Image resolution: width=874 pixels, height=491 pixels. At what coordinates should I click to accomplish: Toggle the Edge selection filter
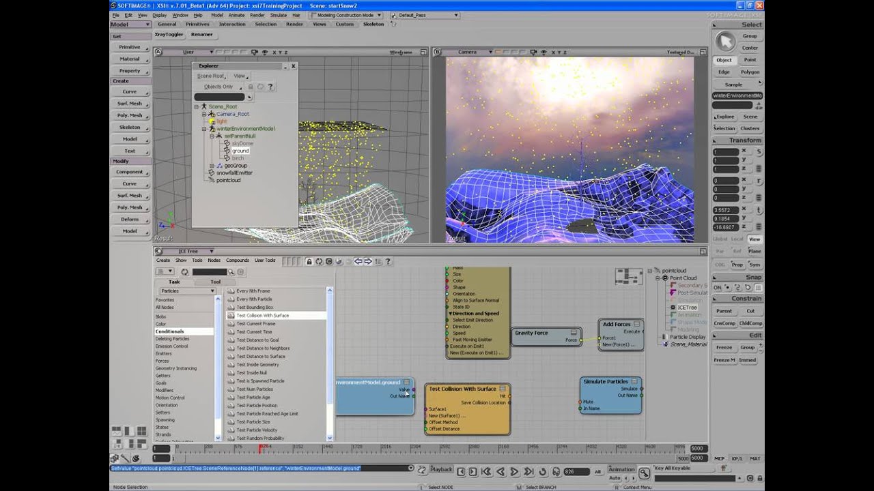click(x=724, y=72)
